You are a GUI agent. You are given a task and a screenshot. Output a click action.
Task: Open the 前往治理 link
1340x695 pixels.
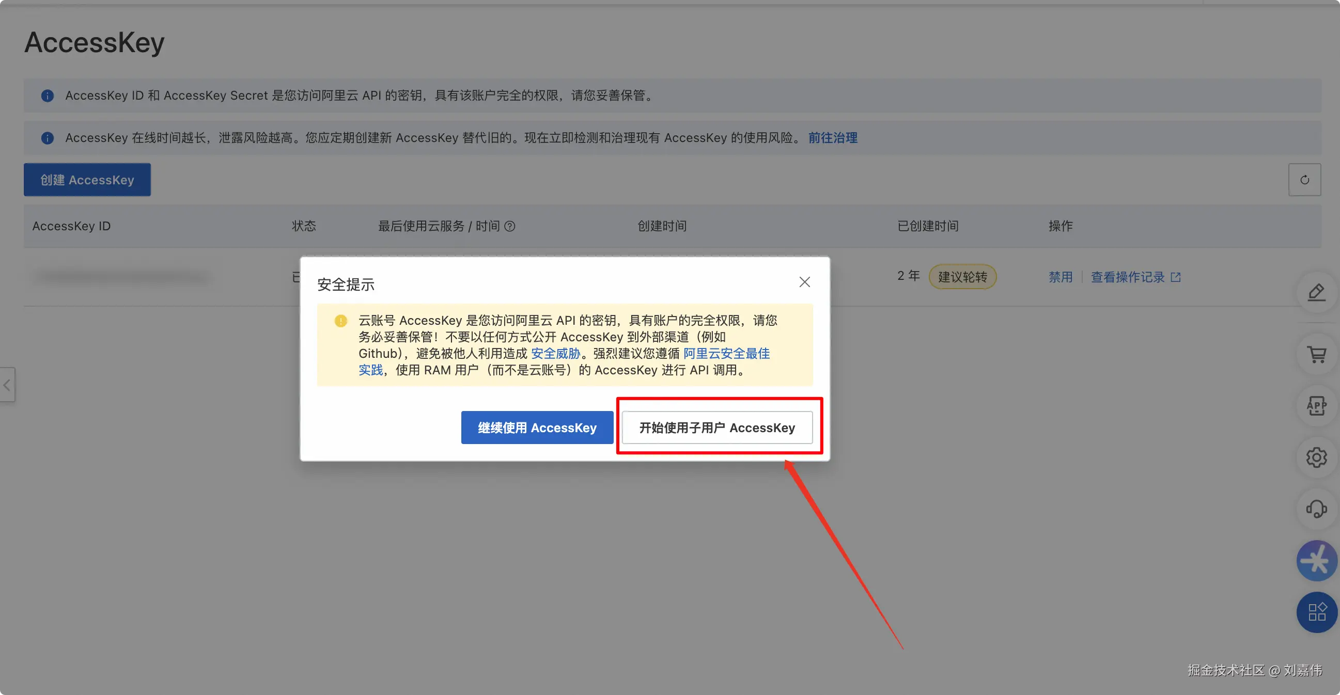pyautogui.click(x=832, y=138)
